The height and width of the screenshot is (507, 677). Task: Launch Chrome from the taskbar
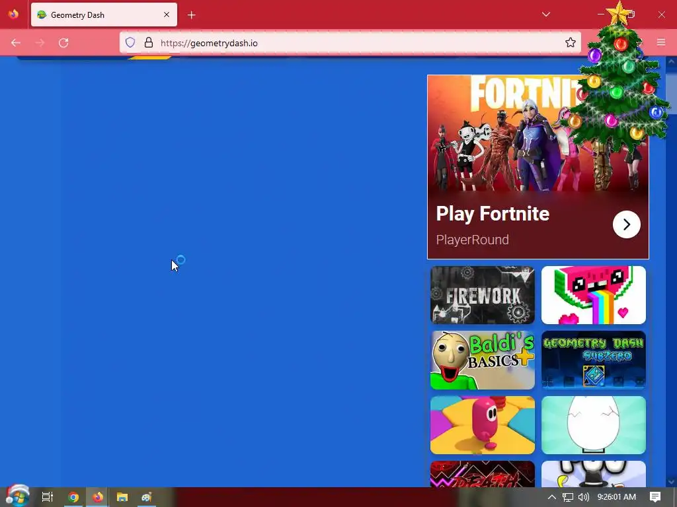[x=73, y=497]
